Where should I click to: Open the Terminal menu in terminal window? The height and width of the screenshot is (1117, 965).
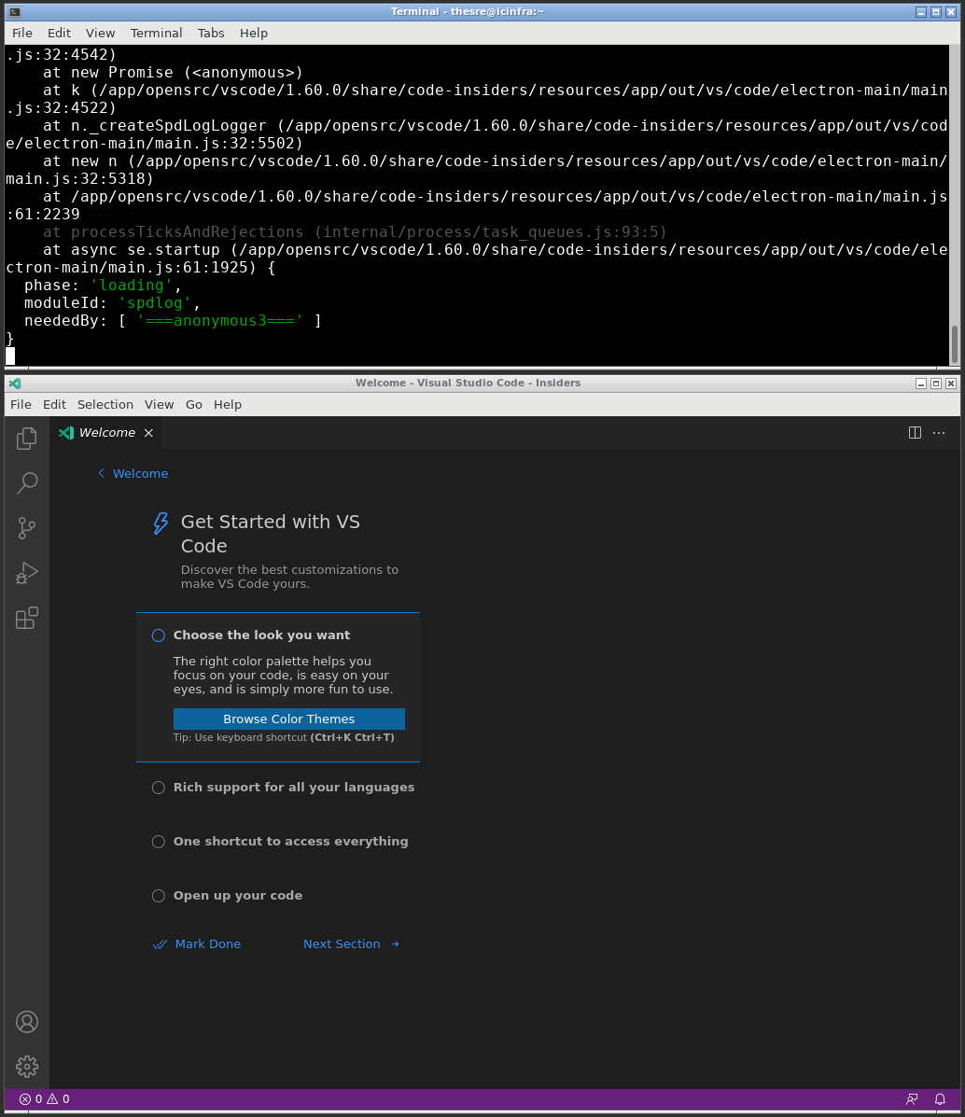[x=156, y=33]
